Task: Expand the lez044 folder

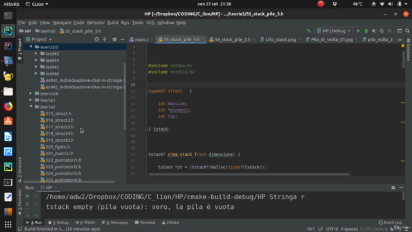Action: 36,60
